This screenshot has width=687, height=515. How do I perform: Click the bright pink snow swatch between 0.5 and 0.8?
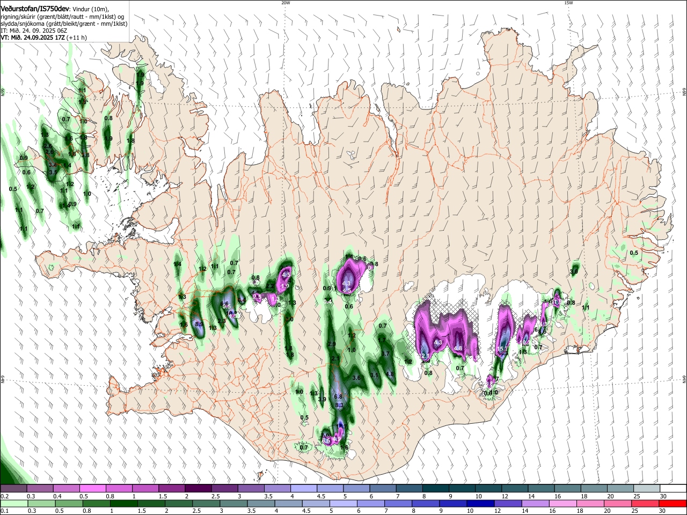tap(92, 488)
